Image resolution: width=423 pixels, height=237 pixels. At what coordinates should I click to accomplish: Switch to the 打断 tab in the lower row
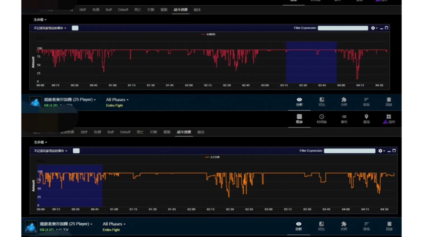[154, 132]
